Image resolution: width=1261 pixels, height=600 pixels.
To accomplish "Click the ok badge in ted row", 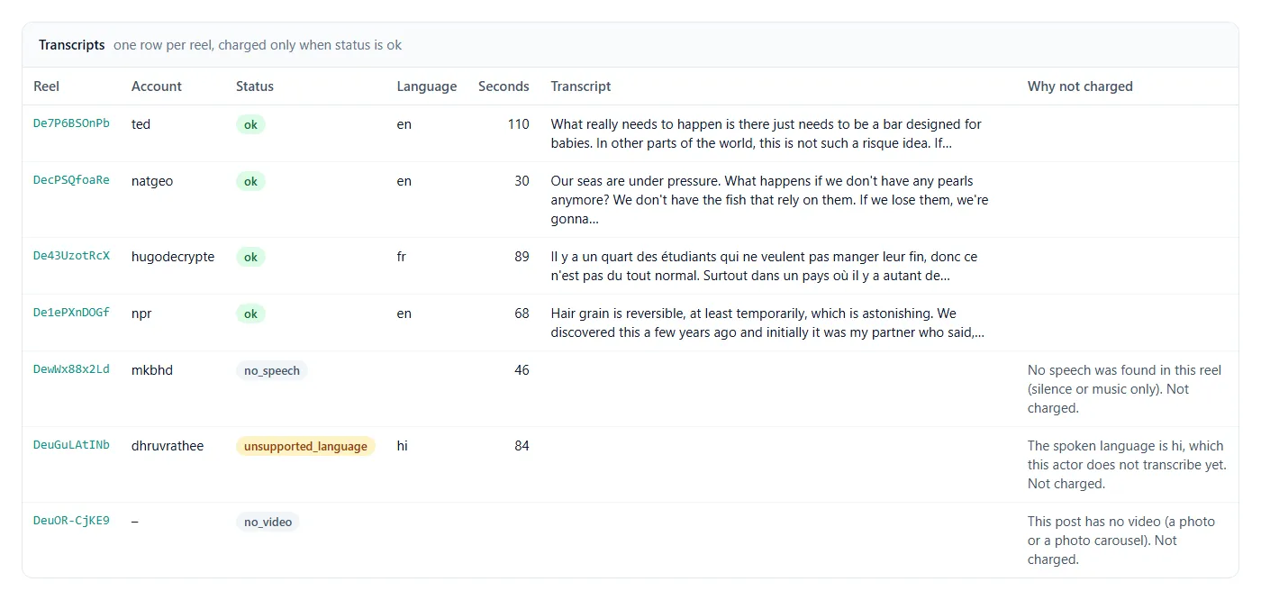I will click(250, 124).
